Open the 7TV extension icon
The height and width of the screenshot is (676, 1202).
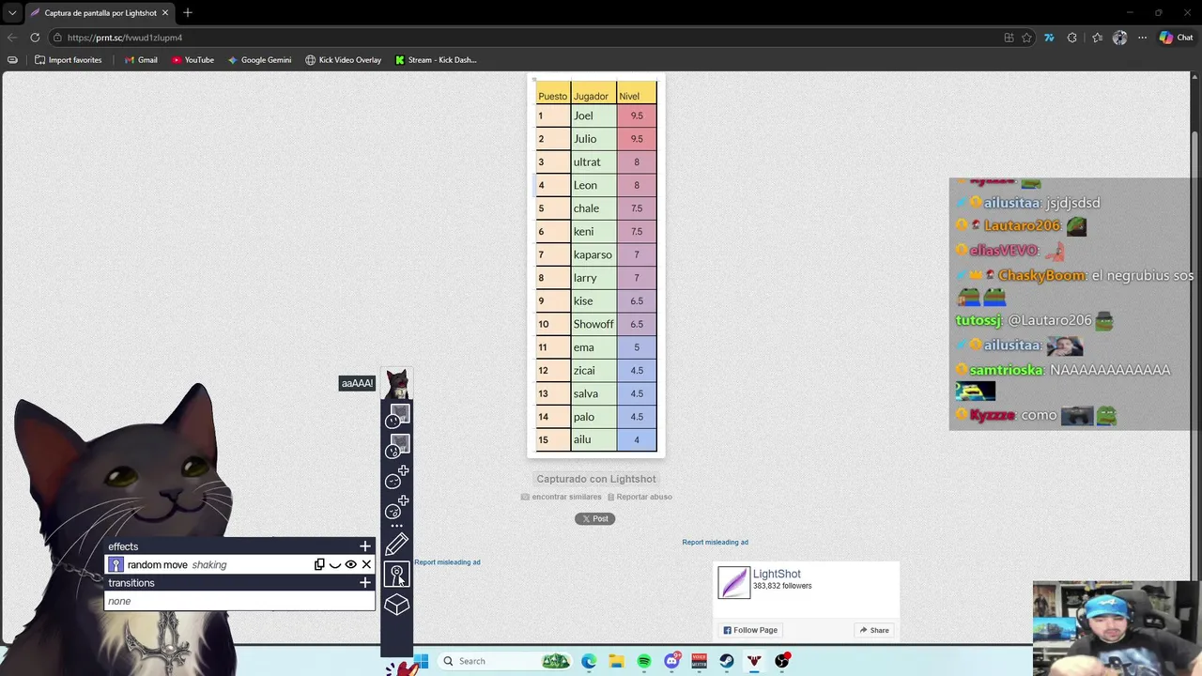coord(1049,38)
